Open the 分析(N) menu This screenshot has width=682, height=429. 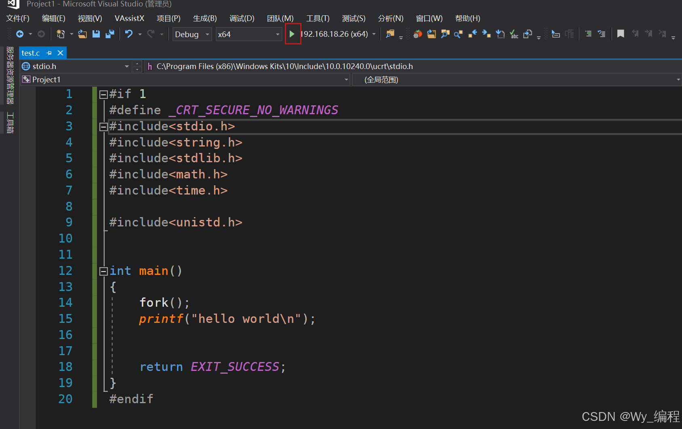pos(391,18)
